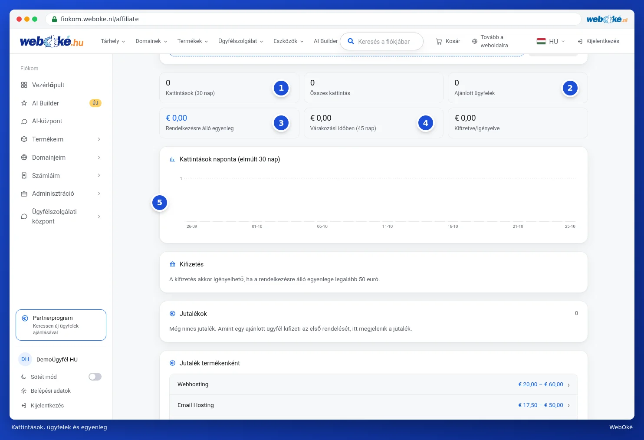Select AI Builder in the top navigation
This screenshot has height=440, width=644.
[x=325, y=41]
